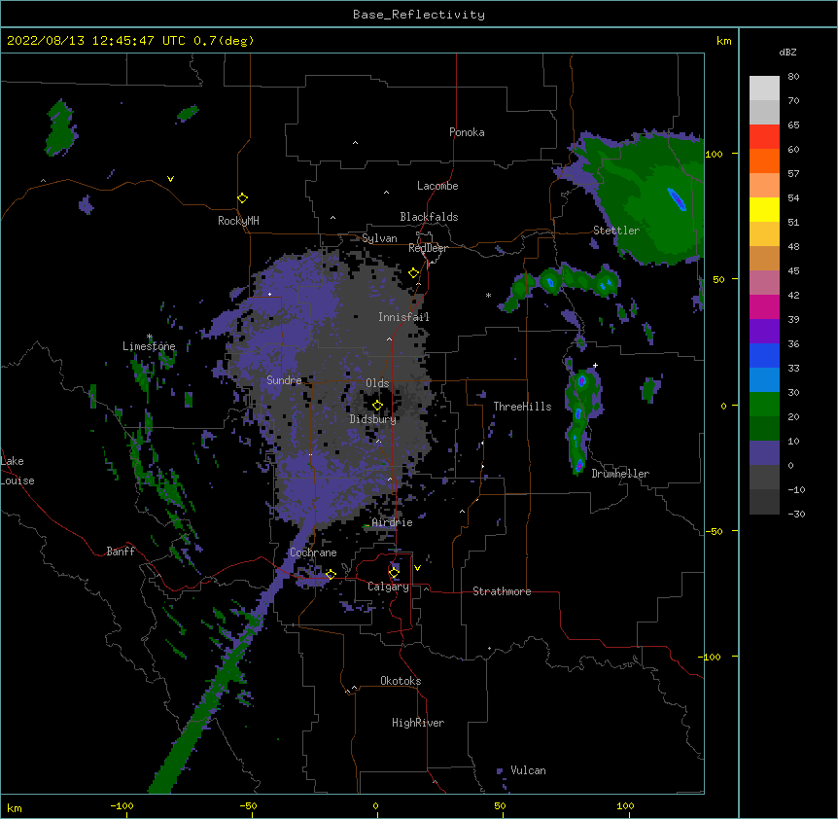838x819 pixels.
Task: Click the yellow diamond marker above Calgary label
Action: pyautogui.click(x=394, y=573)
